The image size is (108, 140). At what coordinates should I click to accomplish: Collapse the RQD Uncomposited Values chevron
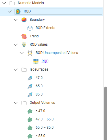pos(22,53)
